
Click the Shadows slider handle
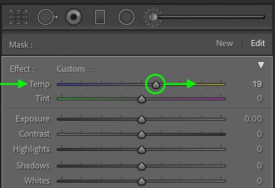[x=141, y=166]
